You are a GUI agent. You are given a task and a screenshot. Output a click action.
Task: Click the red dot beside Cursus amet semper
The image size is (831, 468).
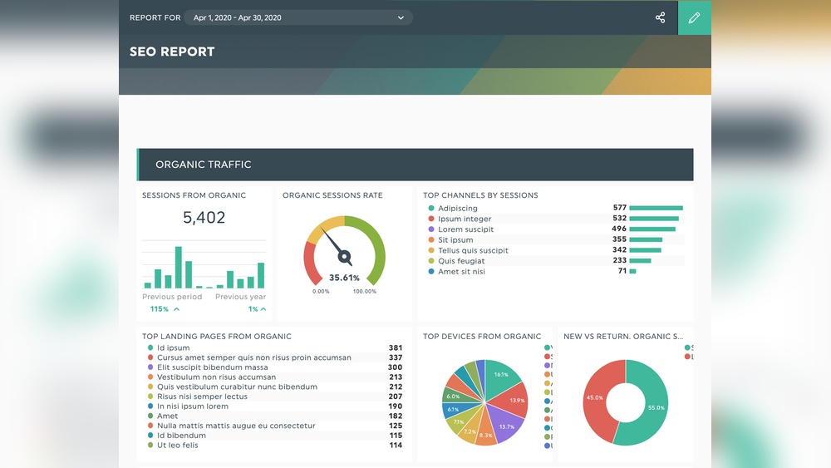click(x=150, y=358)
